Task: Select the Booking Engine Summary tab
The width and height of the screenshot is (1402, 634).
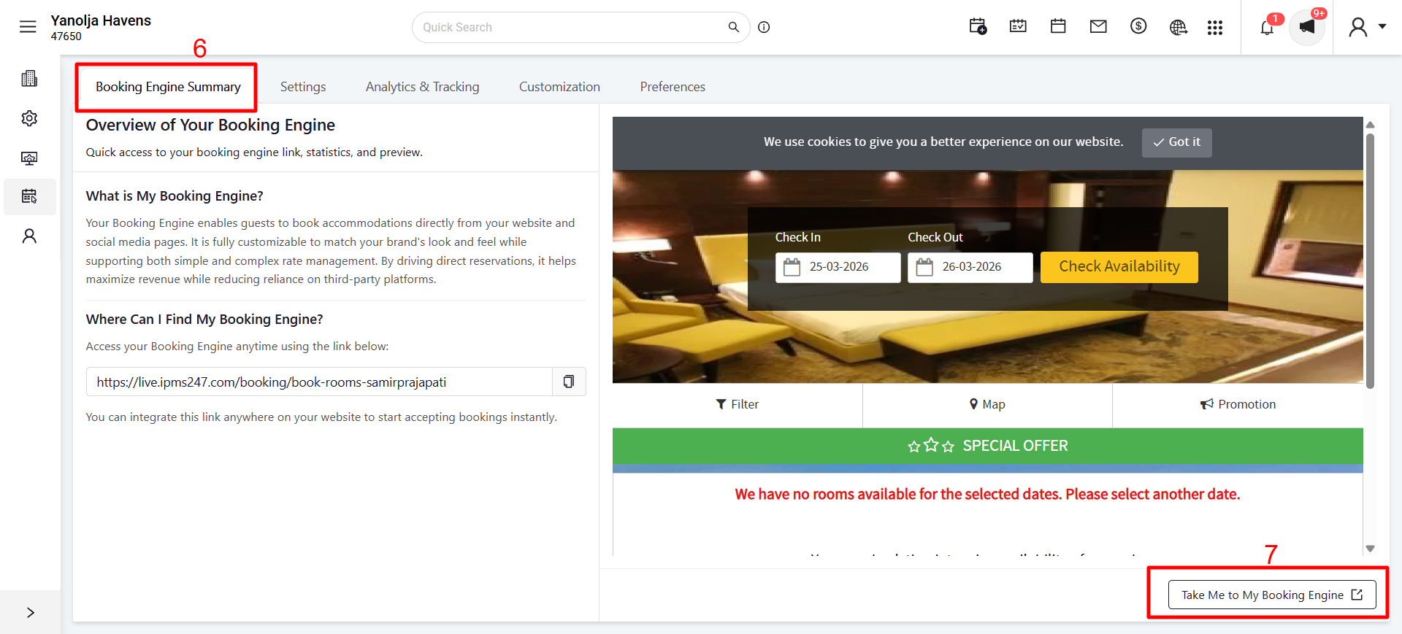Action: pos(168,87)
